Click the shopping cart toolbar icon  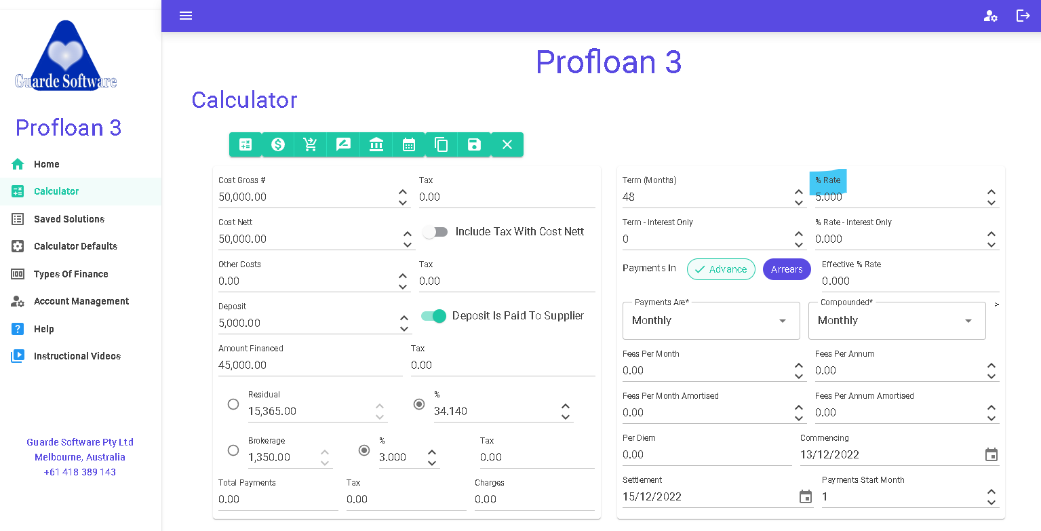pyautogui.click(x=311, y=144)
